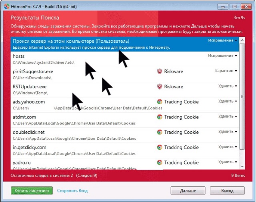Select the in.getclicky.com cookie entry
The image size is (256, 202).
pyautogui.click(x=125, y=150)
